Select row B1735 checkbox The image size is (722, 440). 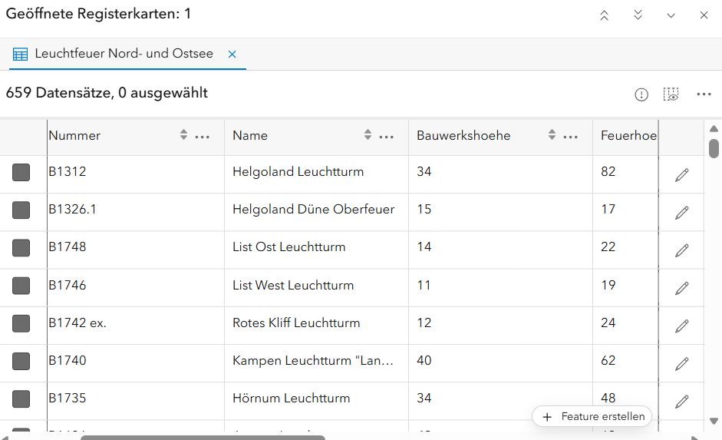coord(21,399)
